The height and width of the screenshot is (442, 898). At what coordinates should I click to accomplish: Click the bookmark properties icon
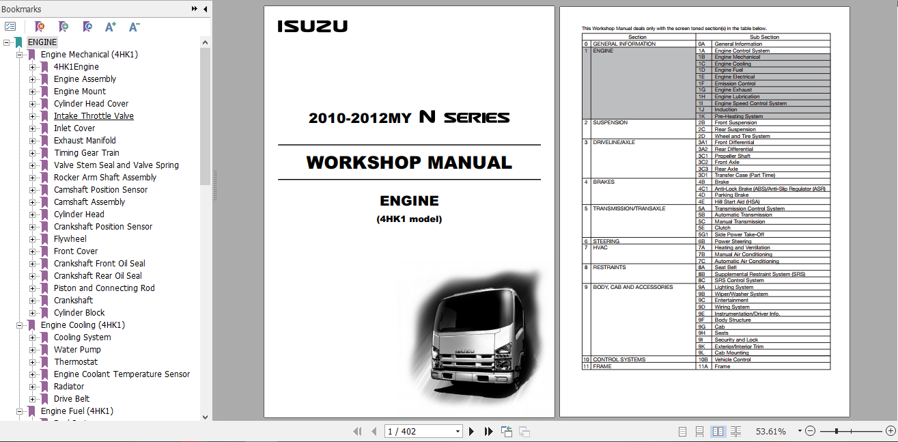pyautogui.click(x=87, y=27)
